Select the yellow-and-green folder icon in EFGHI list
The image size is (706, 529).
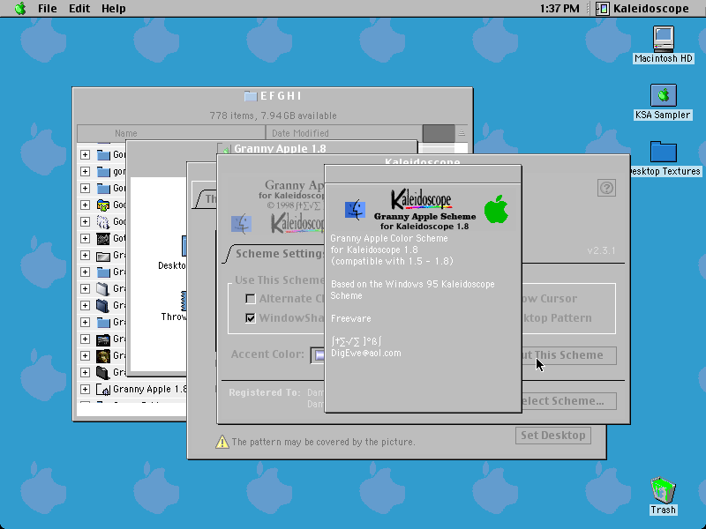(103, 205)
